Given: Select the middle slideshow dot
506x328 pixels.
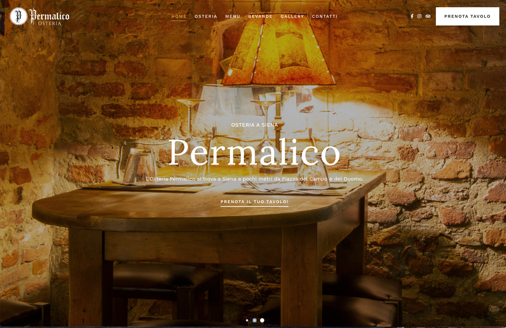Looking at the screenshot, I should point(255,320).
